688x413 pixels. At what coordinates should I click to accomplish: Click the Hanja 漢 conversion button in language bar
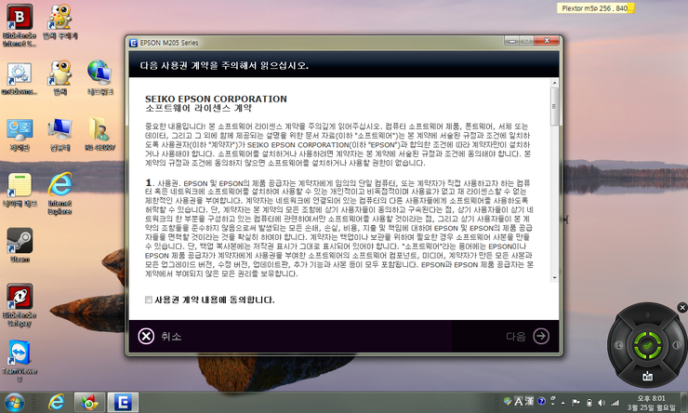(x=531, y=401)
